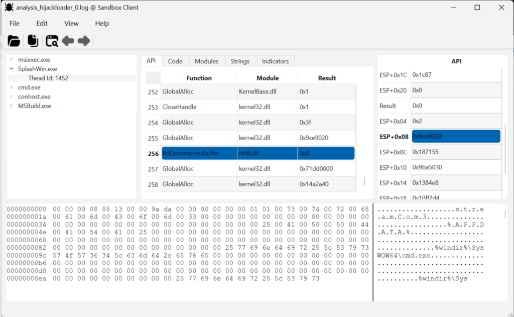Select the ESP+0x04 value 0x2

coord(456,121)
